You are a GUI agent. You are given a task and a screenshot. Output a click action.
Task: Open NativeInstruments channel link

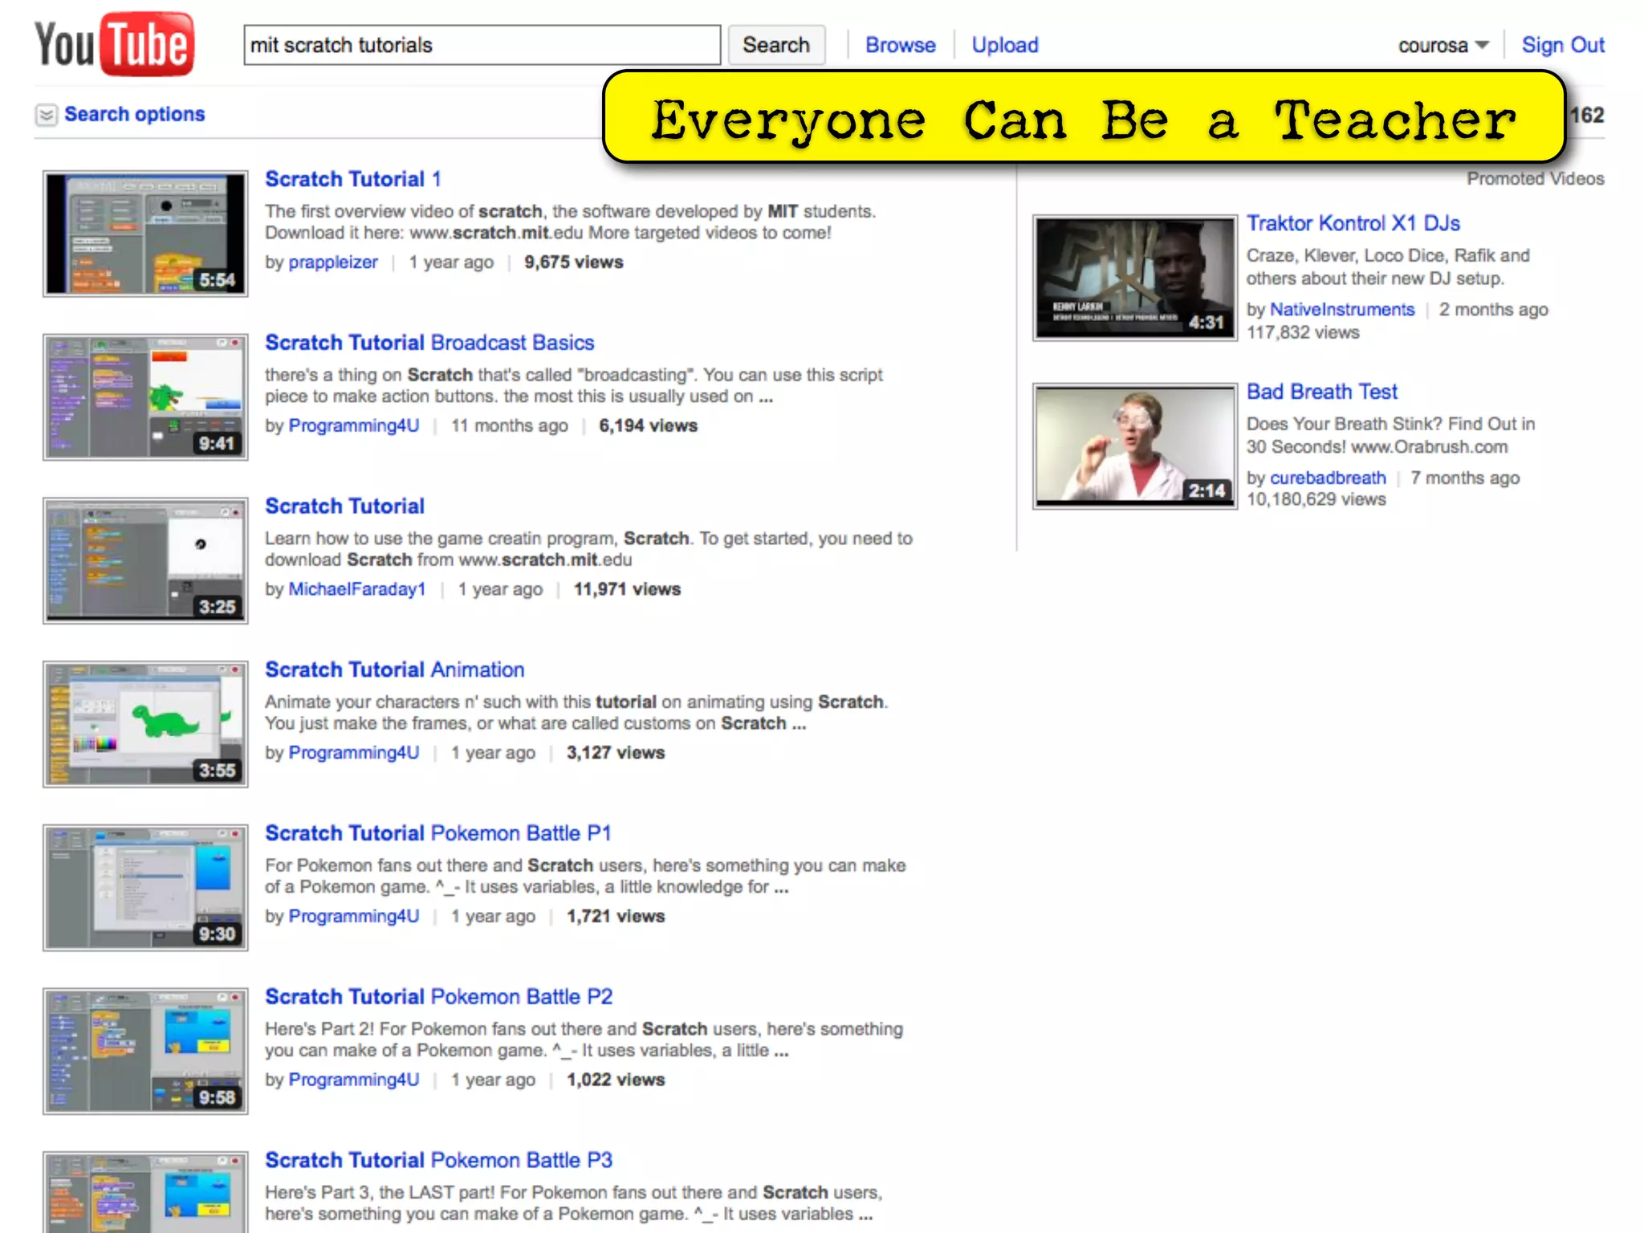1342,310
